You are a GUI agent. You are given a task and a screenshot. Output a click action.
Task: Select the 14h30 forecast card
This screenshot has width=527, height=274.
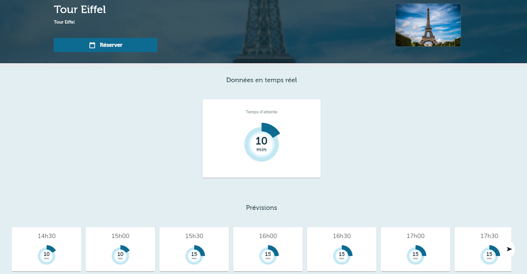coord(46,249)
